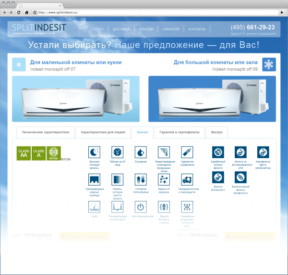The width and height of the screenshot is (288, 275).
Task: Click the go arrow beside the address bar
Action: click(x=282, y=12)
